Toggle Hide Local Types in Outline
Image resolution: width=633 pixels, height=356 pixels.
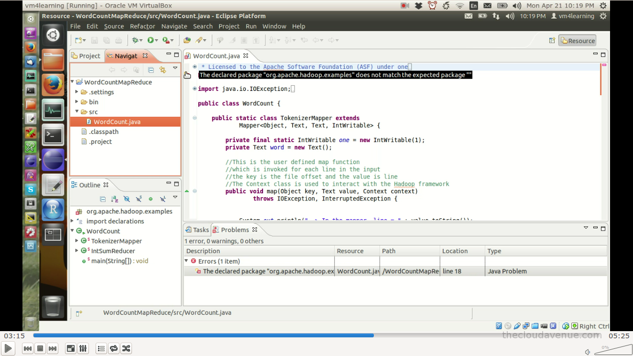click(163, 199)
